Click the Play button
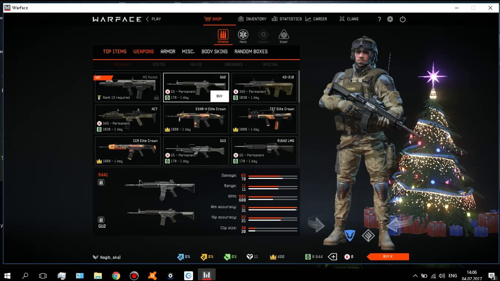The width and height of the screenshot is (500, 281). click(x=156, y=19)
